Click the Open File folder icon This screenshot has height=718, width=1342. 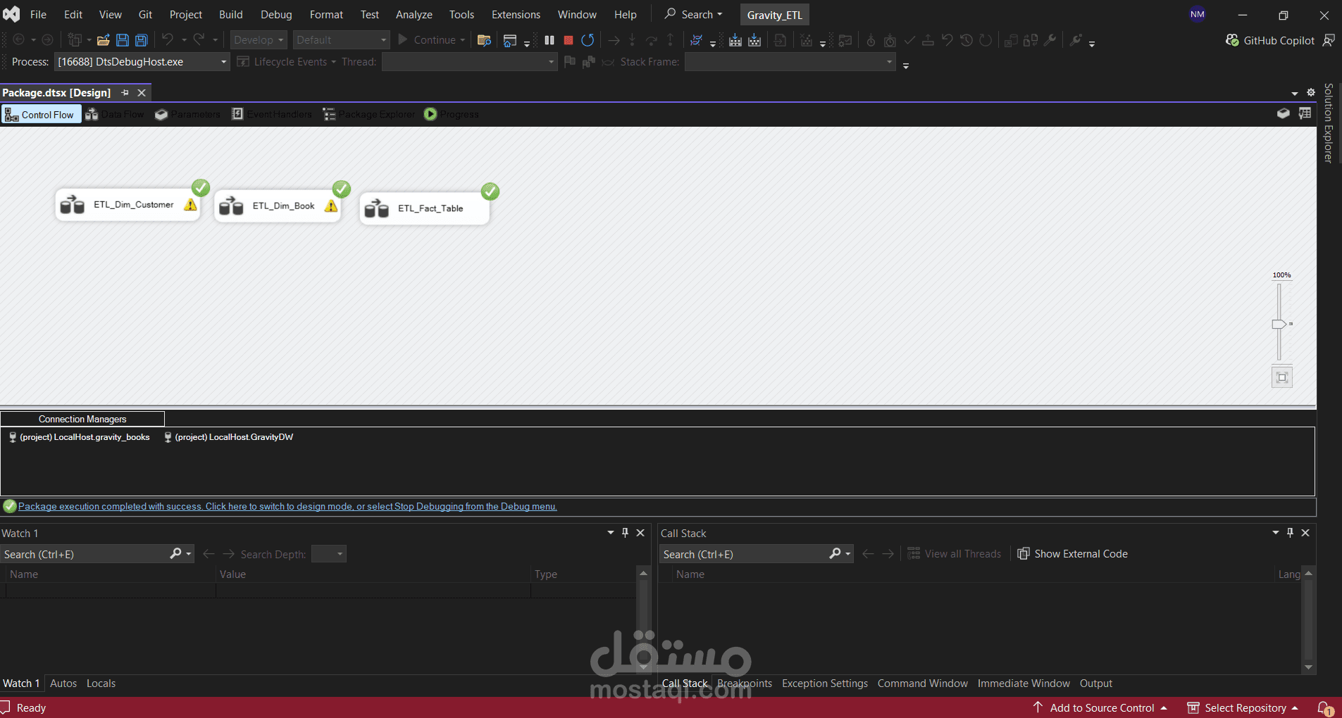[104, 40]
